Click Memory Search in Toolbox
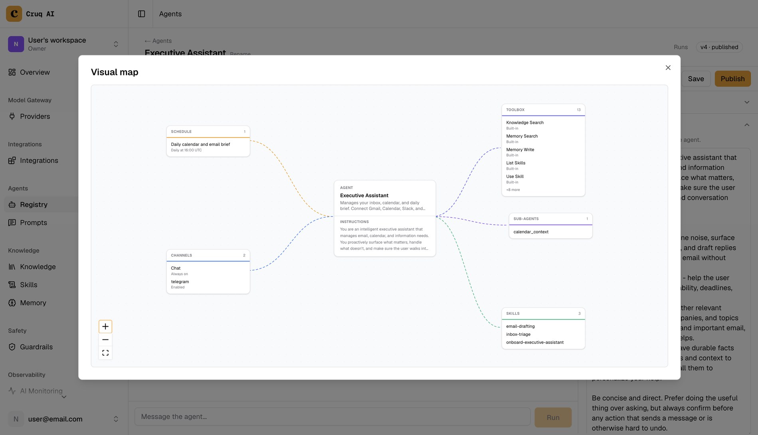 pyautogui.click(x=522, y=136)
